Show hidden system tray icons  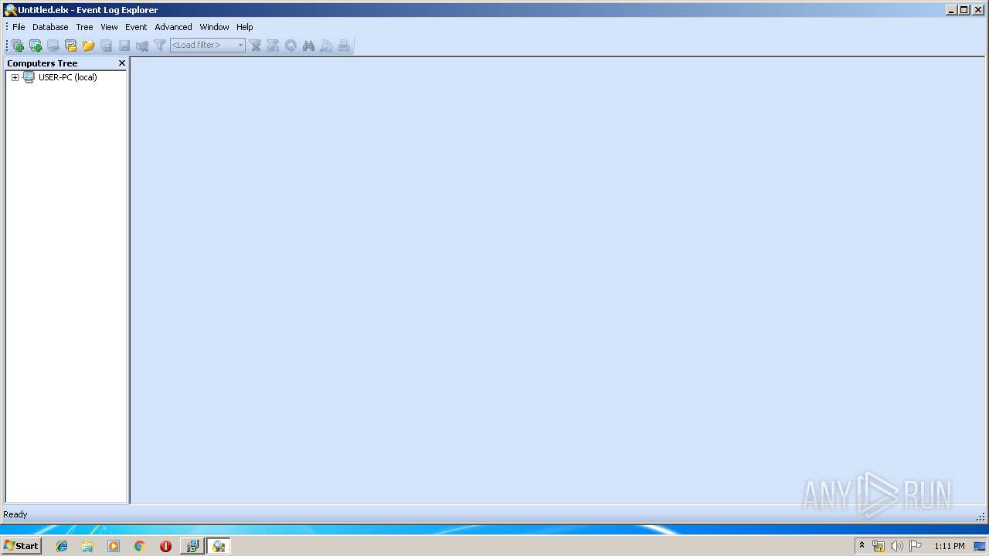862,546
